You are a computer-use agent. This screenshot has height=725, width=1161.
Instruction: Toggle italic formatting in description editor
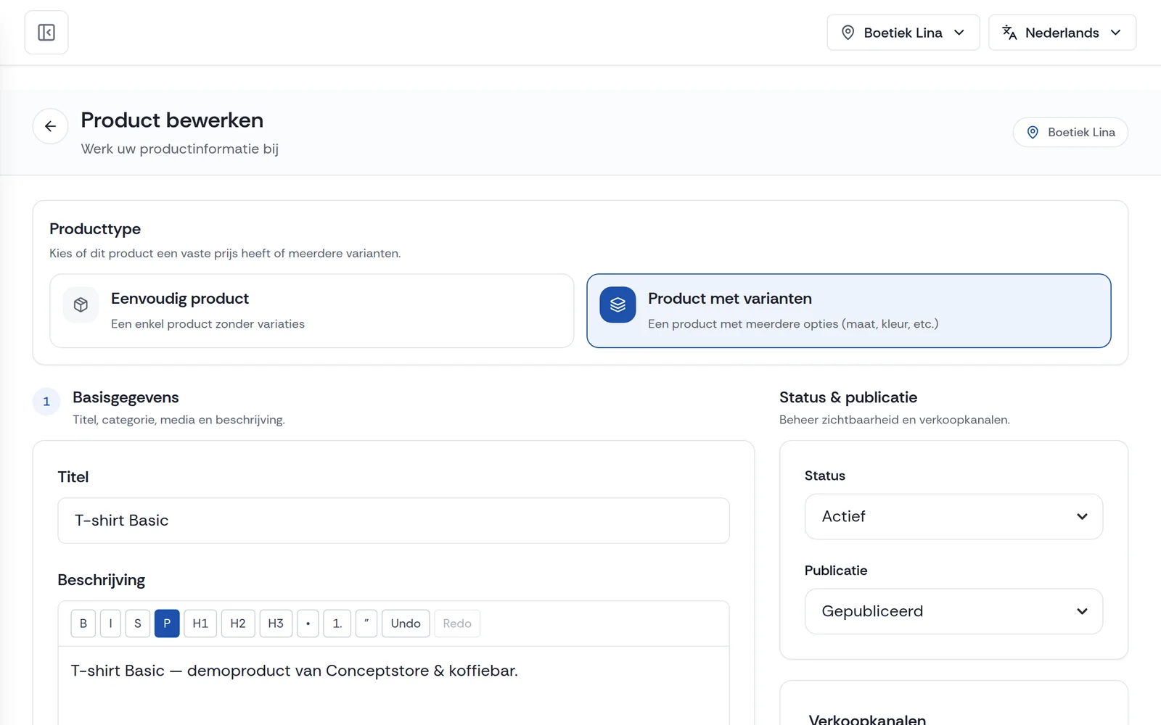pos(110,623)
